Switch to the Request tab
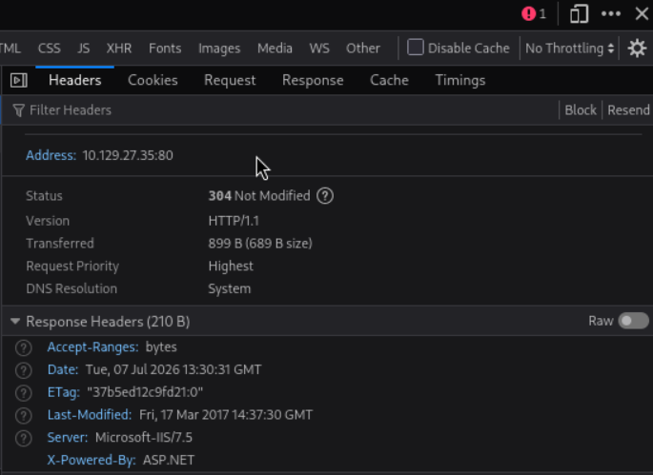The height and width of the screenshot is (475, 653). click(x=230, y=80)
